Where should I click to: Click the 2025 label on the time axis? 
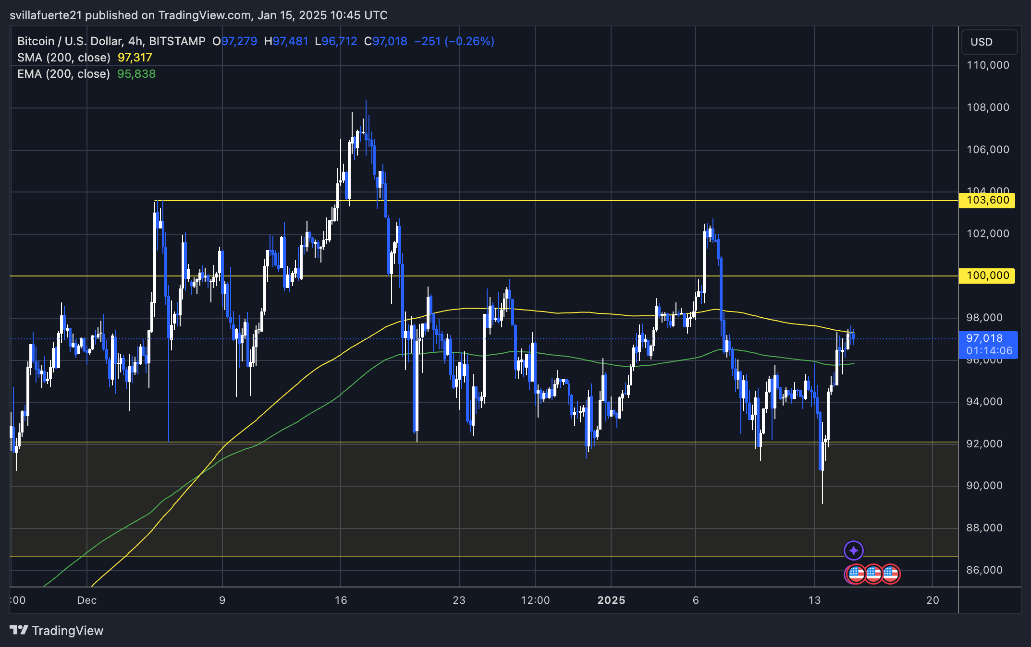611,600
